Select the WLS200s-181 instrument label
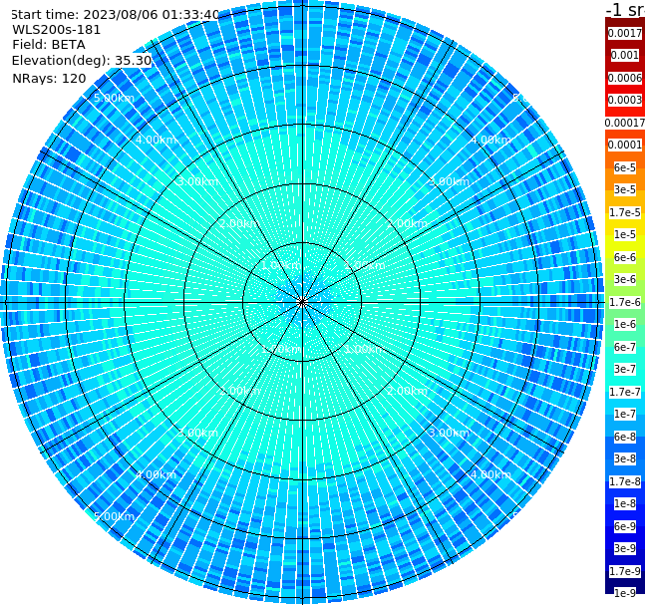The height and width of the screenshot is (605, 645). click(57, 30)
